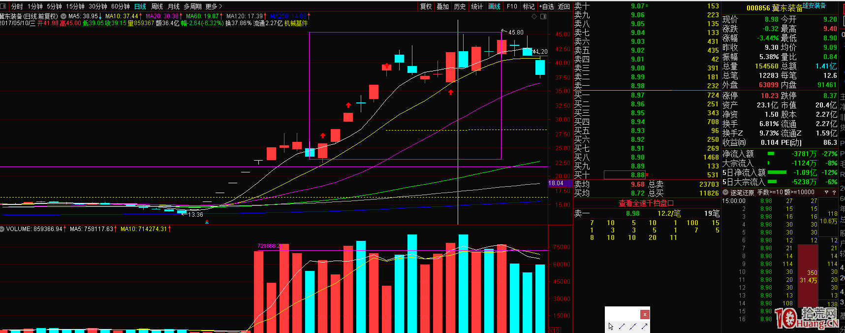Click the highlighted 买十 8.88 price box

[625, 175]
